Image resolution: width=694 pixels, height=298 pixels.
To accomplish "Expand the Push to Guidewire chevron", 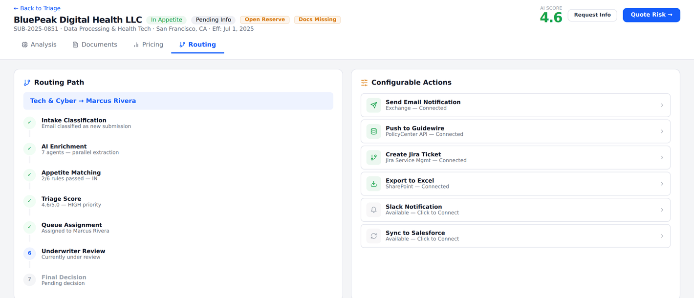I will point(662,131).
